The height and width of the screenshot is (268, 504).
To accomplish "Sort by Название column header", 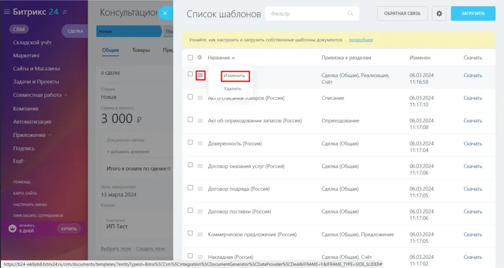I will 221,58.
